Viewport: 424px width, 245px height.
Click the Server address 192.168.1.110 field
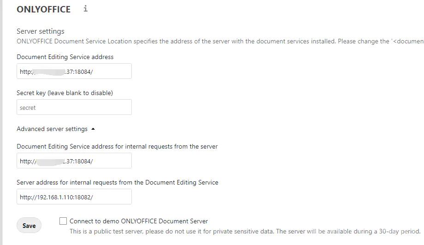pyautogui.click(x=74, y=197)
